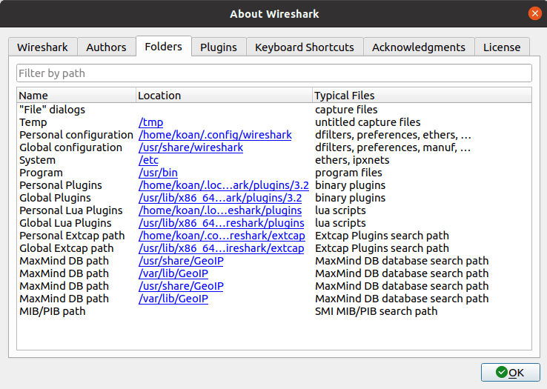Click the Filter by path field

[273, 73]
